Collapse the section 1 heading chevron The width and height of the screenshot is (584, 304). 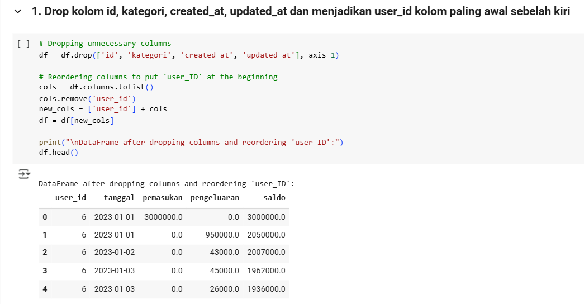(18, 12)
